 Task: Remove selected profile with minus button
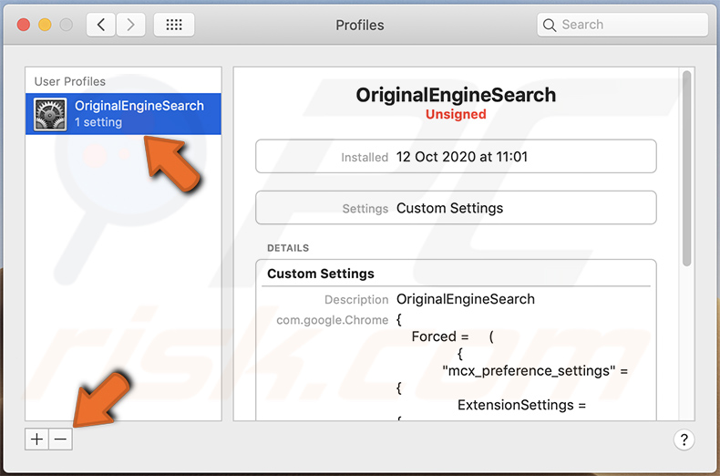(61, 440)
